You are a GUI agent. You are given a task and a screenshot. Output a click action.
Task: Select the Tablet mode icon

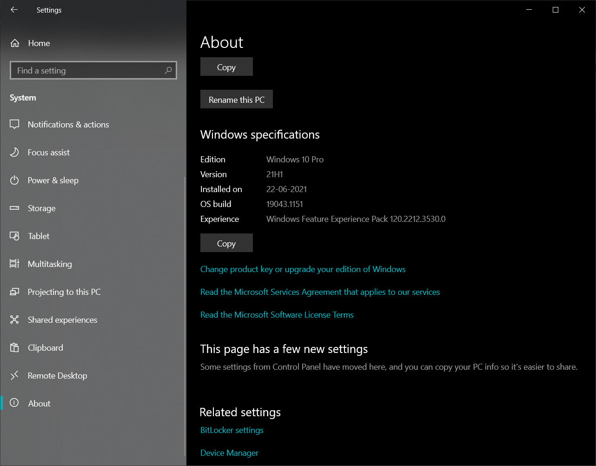14,236
